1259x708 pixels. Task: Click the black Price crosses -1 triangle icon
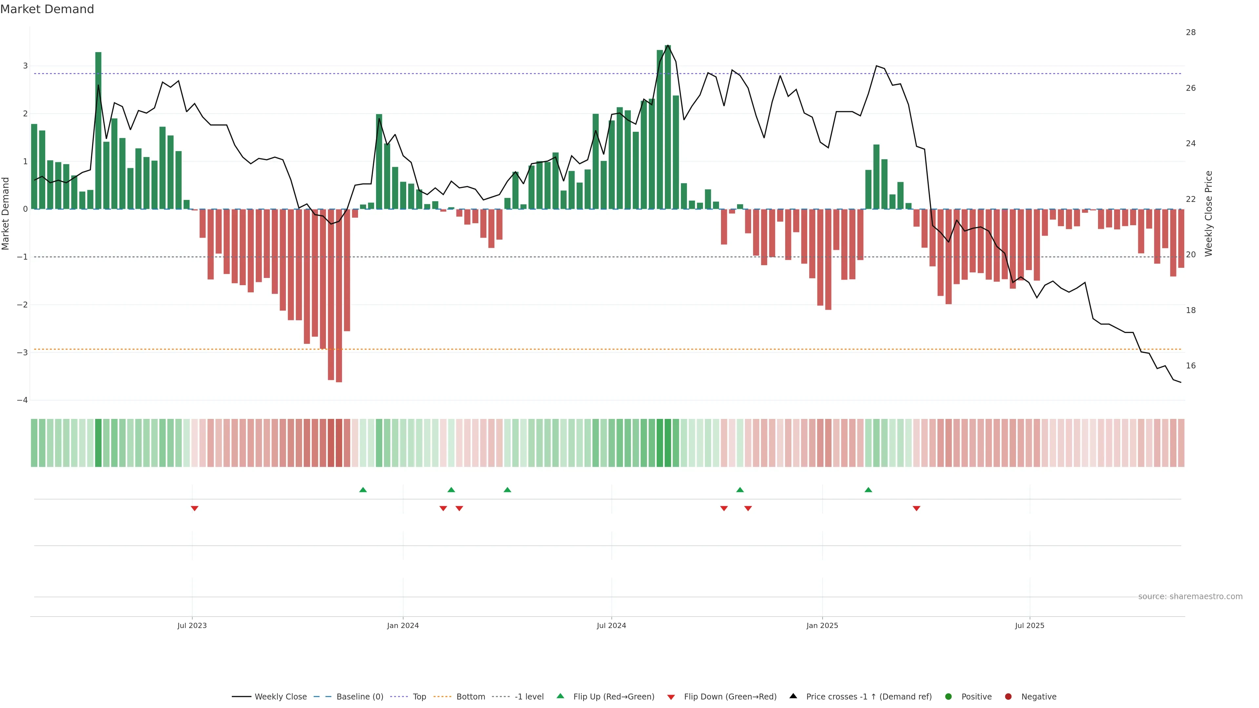(x=793, y=696)
